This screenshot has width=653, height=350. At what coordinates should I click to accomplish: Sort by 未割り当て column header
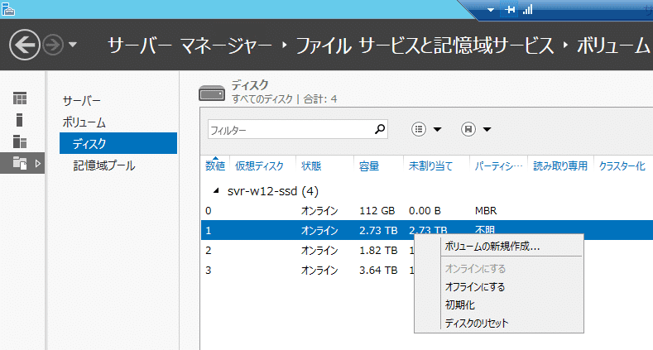click(x=430, y=166)
